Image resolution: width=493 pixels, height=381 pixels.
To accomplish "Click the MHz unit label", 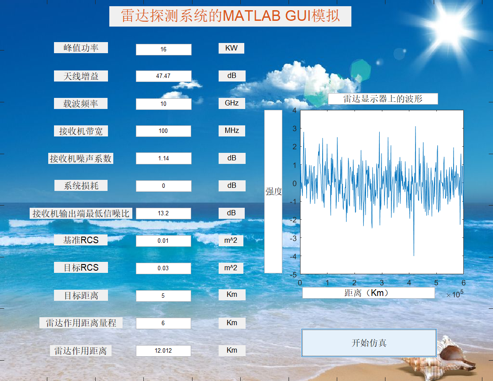I will [x=232, y=131].
